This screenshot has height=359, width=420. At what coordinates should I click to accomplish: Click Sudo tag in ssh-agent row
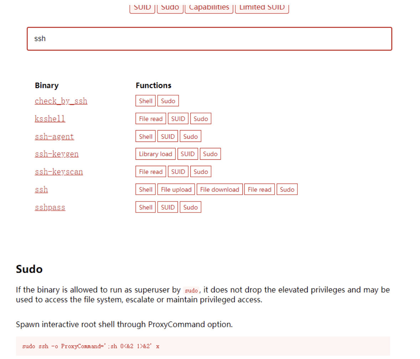pyautogui.click(x=190, y=137)
